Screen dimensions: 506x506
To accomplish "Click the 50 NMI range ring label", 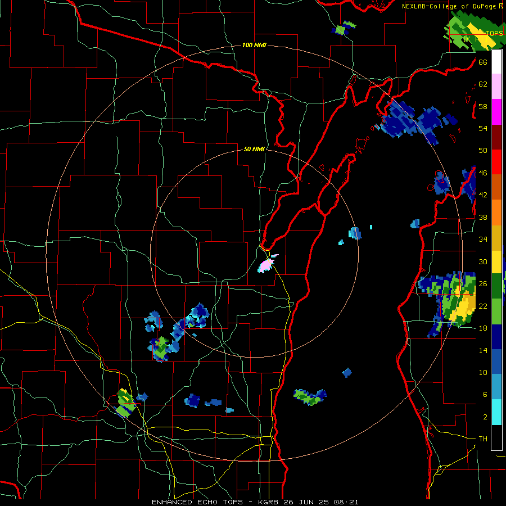I will pyautogui.click(x=254, y=149).
